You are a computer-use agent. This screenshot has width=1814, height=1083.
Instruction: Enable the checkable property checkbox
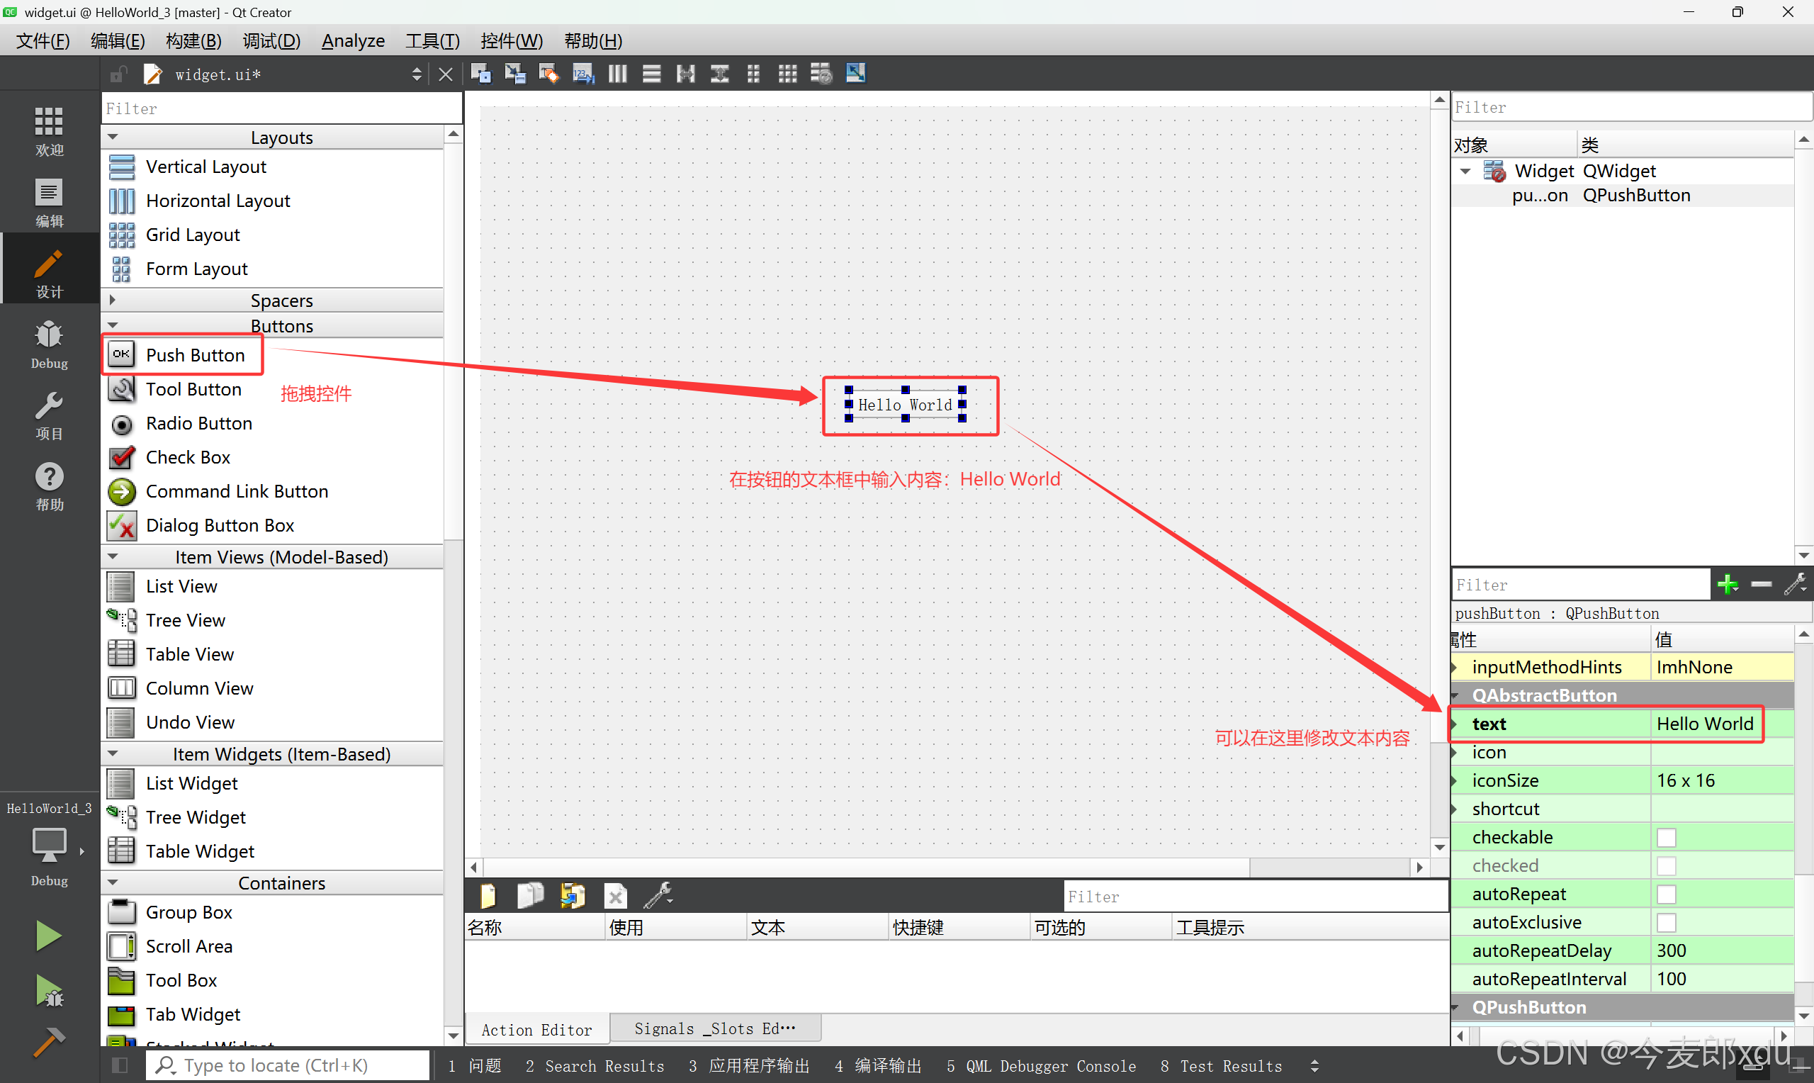(x=1666, y=837)
